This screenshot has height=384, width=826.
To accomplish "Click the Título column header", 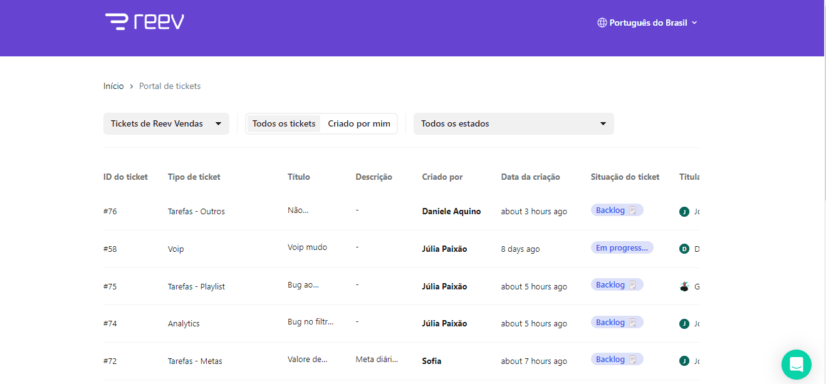I will pyautogui.click(x=299, y=177).
